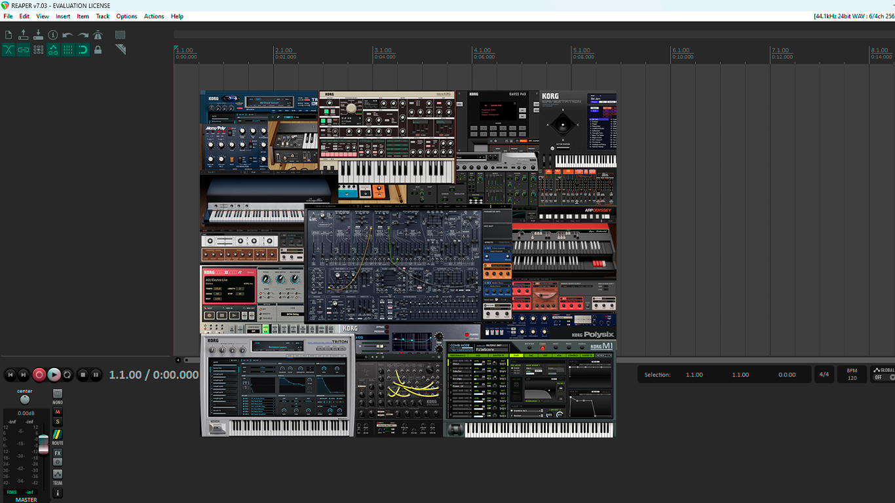
Task: Click the master pan knob labeled center
Action: (x=25, y=400)
